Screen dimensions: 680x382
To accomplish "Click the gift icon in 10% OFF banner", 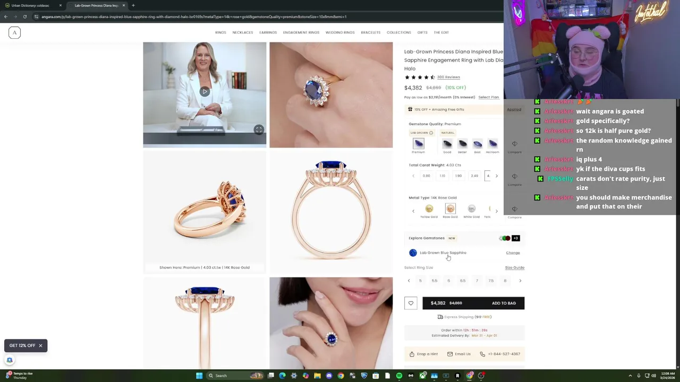I will 410,109.
